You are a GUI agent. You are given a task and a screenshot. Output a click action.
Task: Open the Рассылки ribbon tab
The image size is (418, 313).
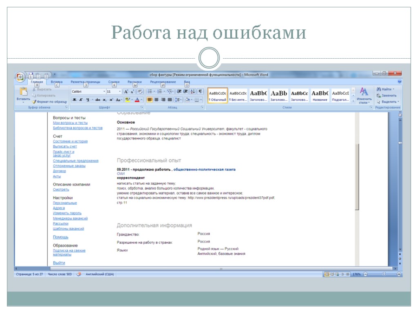point(135,82)
